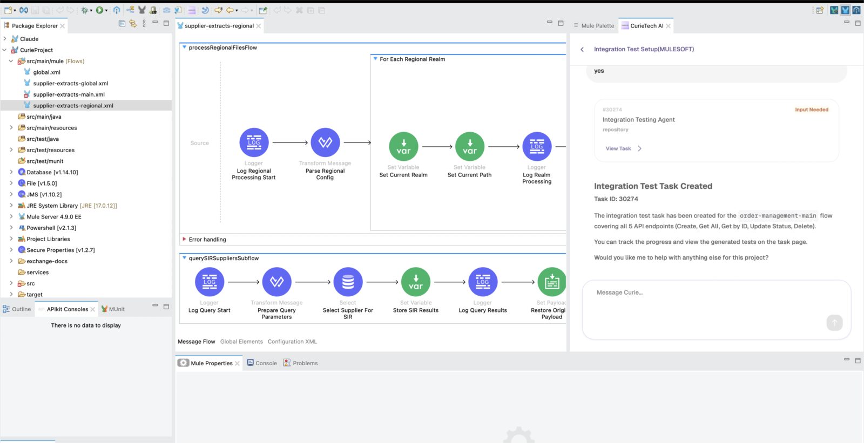Image resolution: width=864 pixels, height=443 pixels.
Task: Click the green Run button in toolbar
Action: coord(99,10)
